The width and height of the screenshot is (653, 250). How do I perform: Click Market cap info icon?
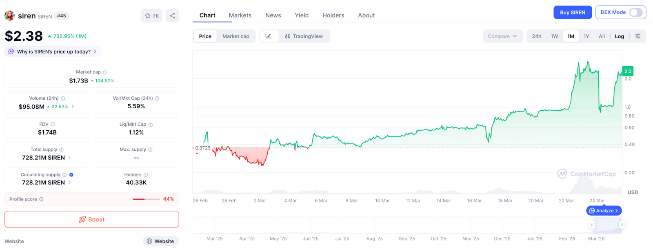pyautogui.click(x=105, y=72)
